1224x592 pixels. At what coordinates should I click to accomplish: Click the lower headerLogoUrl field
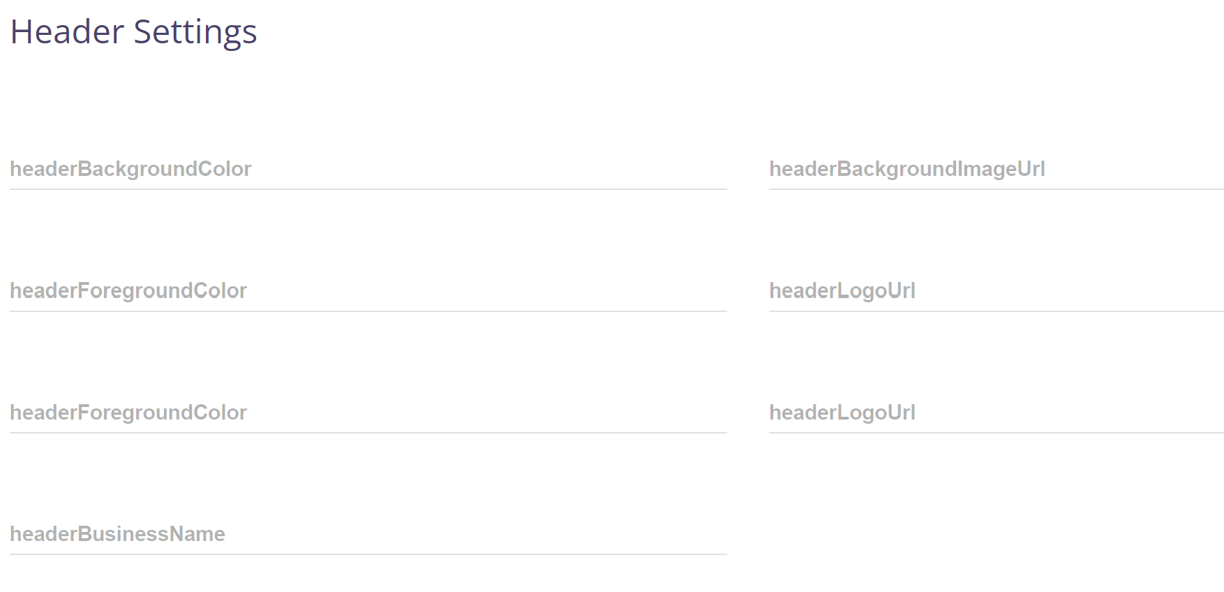point(997,413)
